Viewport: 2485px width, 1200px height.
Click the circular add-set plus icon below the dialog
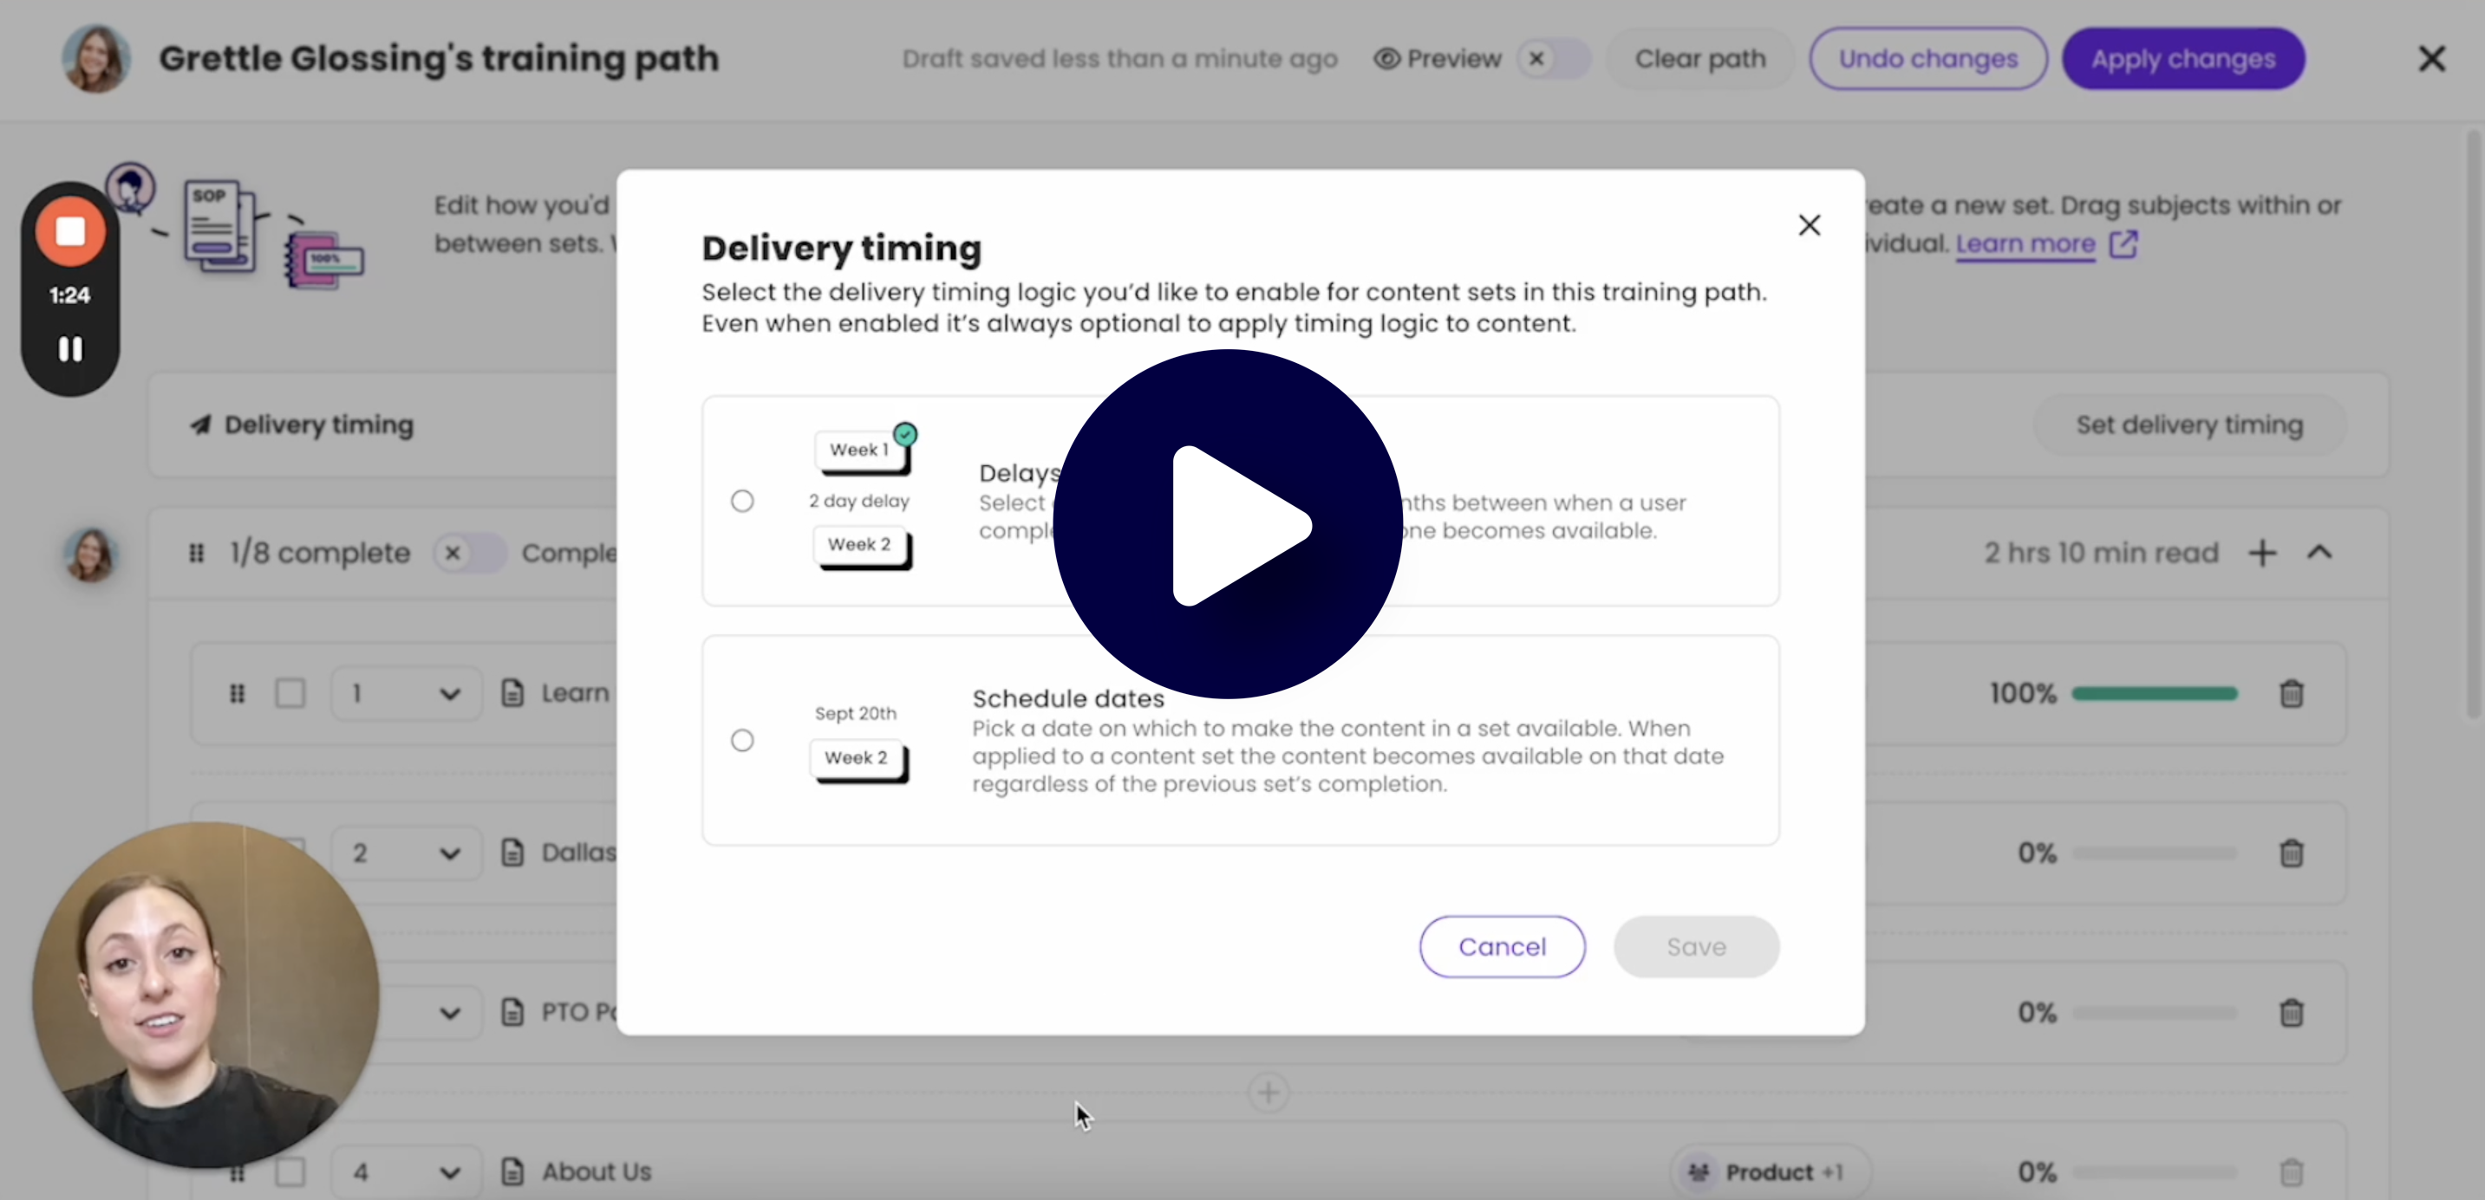tap(1268, 1092)
